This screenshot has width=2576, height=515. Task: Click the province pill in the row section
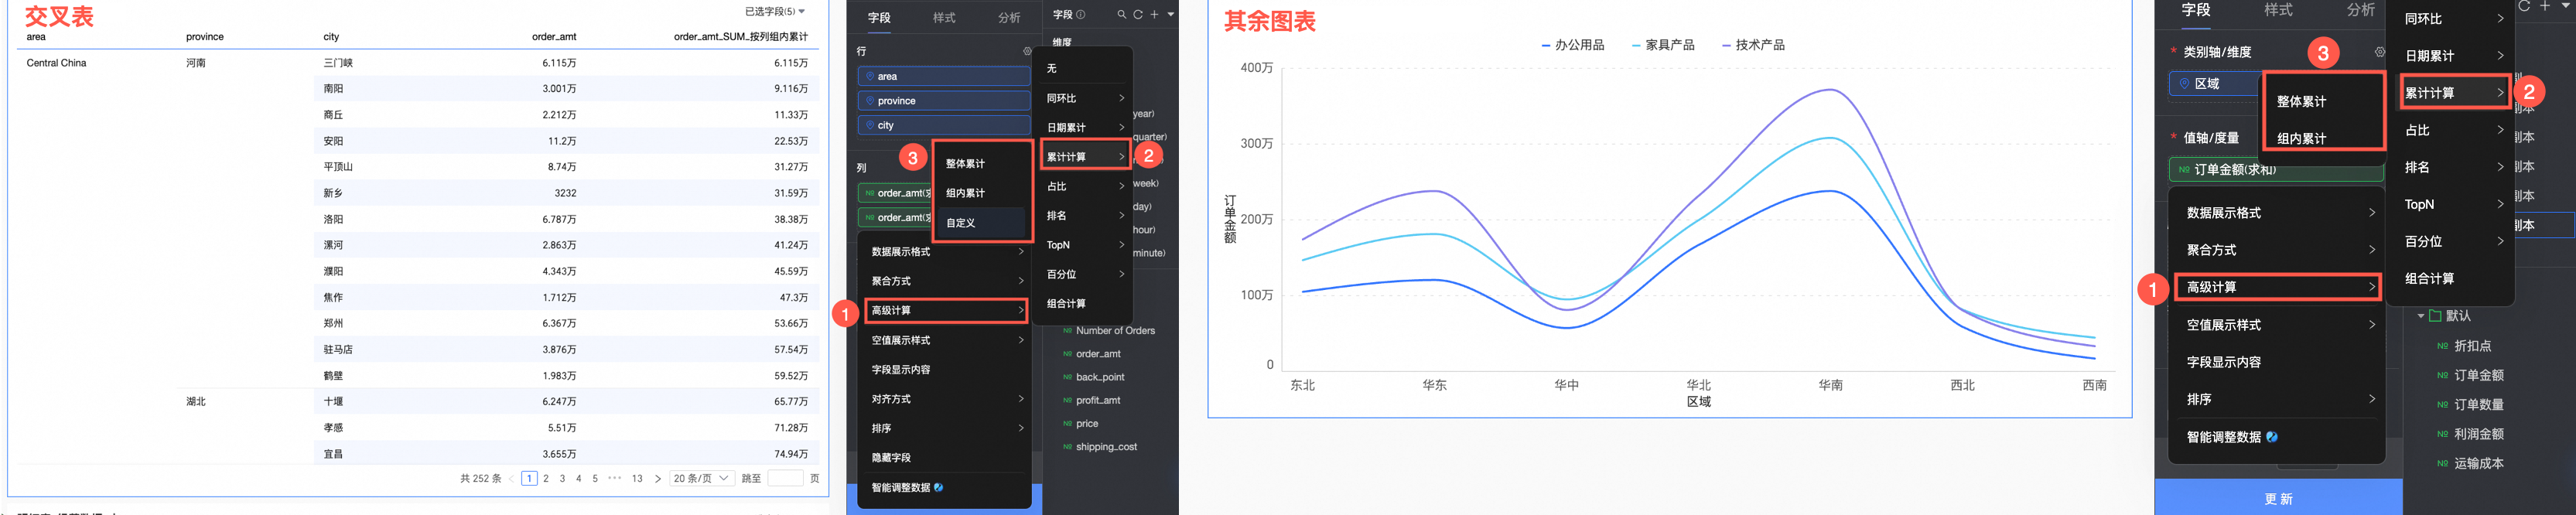[x=944, y=101]
